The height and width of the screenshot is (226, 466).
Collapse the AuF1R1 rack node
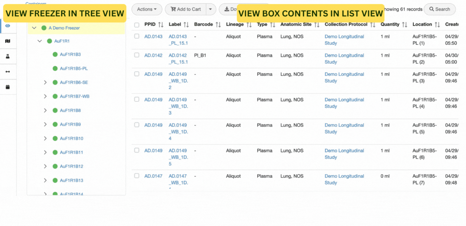(x=40, y=41)
